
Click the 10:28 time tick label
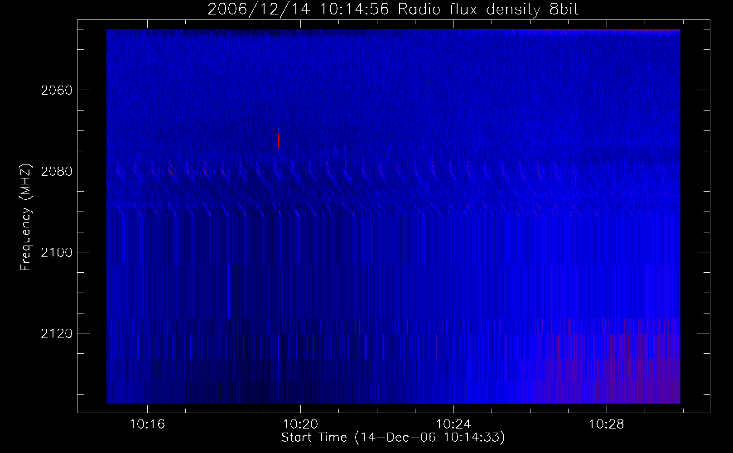tap(606, 424)
